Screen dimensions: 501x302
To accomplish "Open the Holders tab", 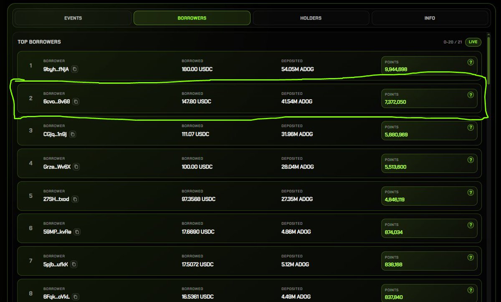I will 311,18.
